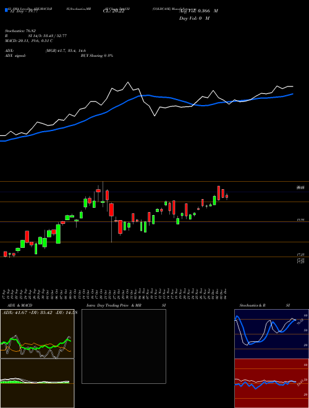Open the empty Intra Day Trading Price chart
Viewport: 309px width, 408px height.
(x=124, y=346)
